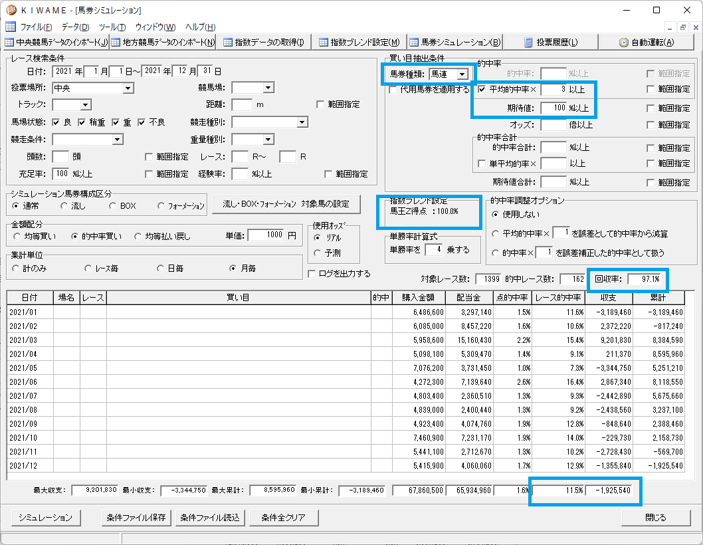Screen dimensions: 703x545
Task: Select the 流し radio button
Action: coord(64,206)
